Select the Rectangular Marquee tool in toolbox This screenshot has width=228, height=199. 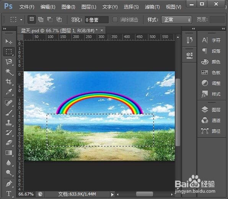[9, 52]
